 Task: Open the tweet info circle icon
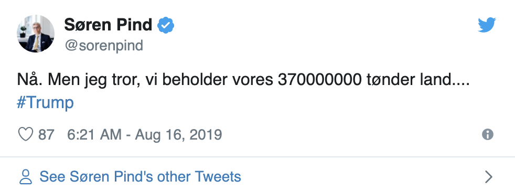pos(488,134)
